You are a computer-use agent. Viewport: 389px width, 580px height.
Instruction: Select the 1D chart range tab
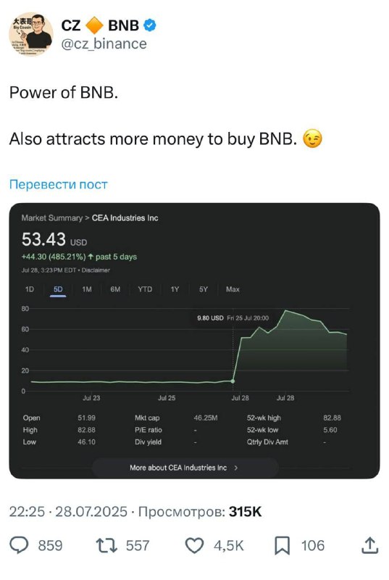pos(30,289)
